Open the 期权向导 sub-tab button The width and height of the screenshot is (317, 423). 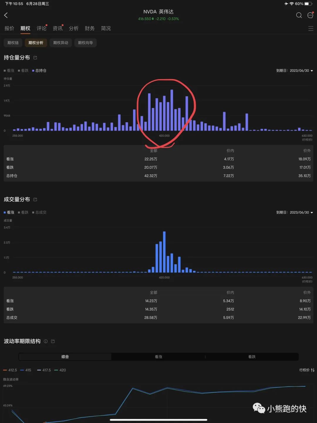[x=85, y=43]
